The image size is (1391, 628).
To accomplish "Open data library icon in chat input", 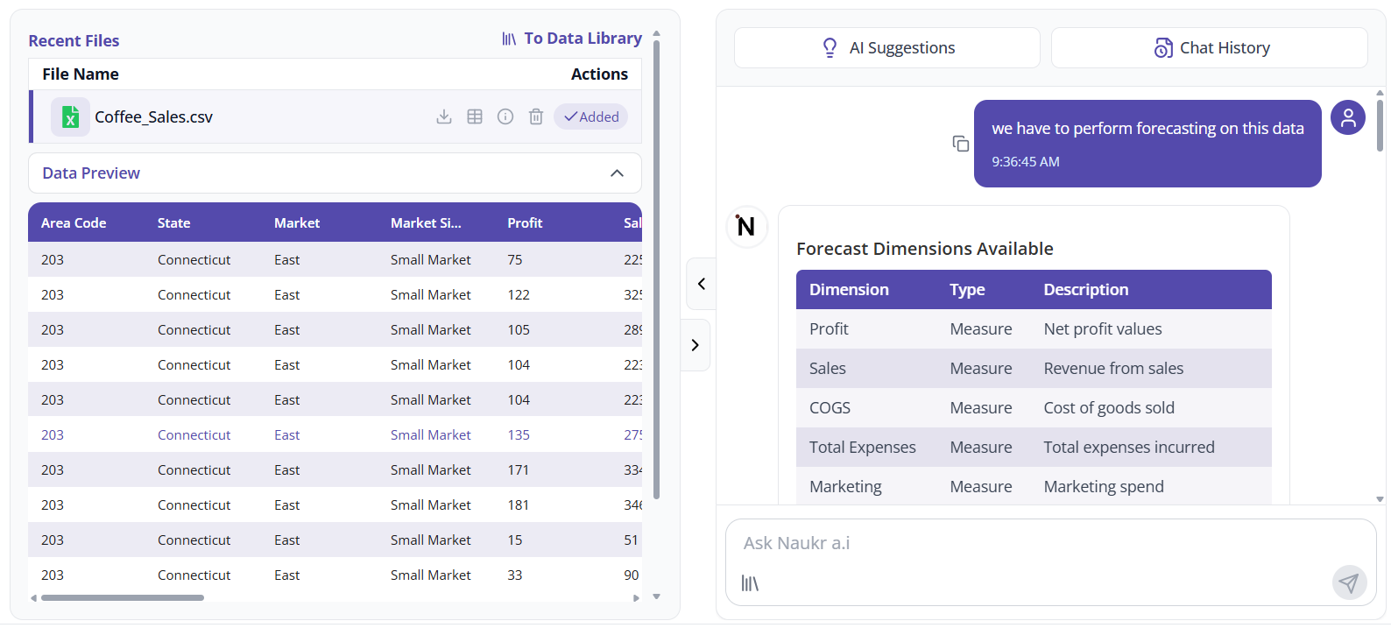I will (x=750, y=583).
